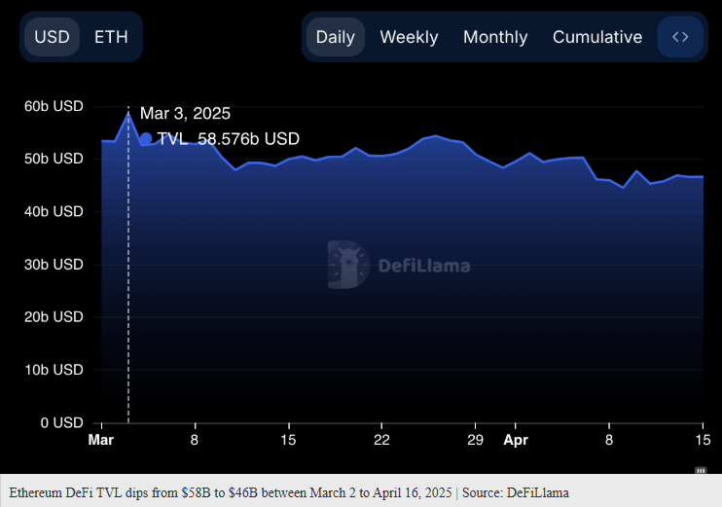Click the caption text below the chart
The width and height of the screenshot is (722, 507).
coord(289,492)
